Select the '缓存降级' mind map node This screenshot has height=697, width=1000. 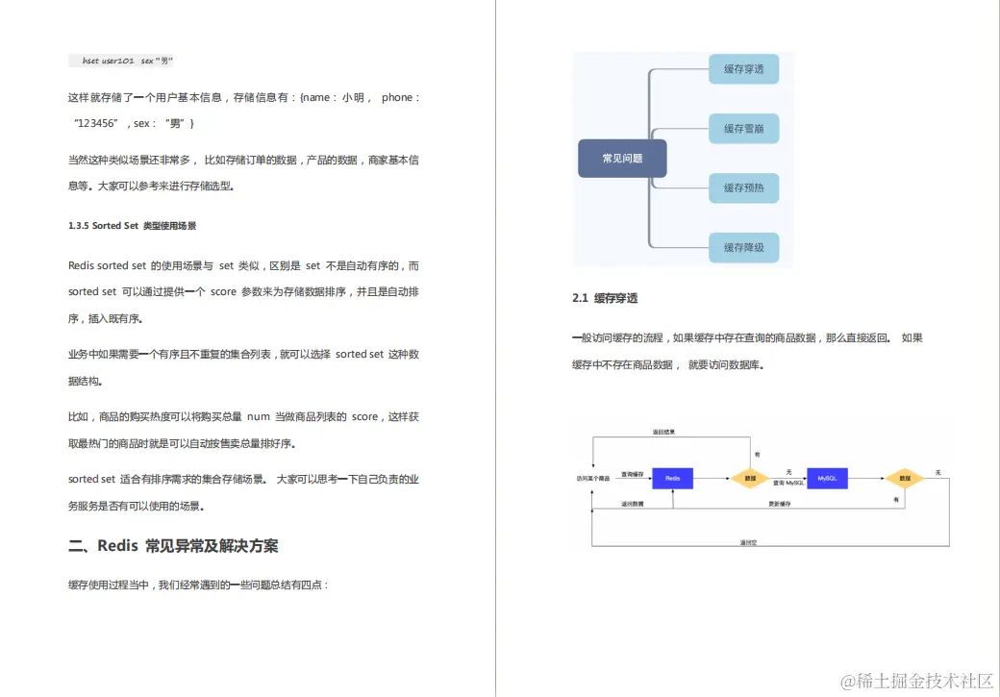pyautogui.click(x=743, y=247)
